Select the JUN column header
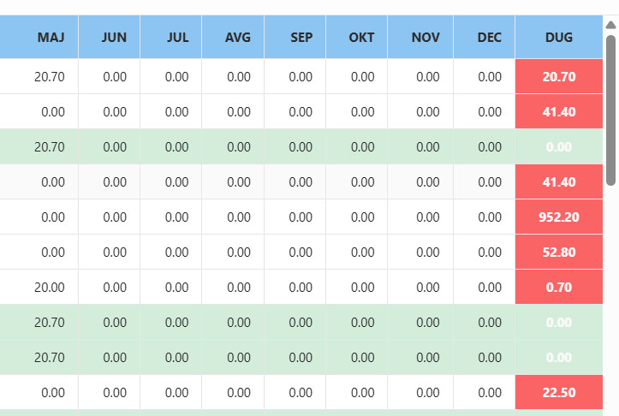The height and width of the screenshot is (416, 619). pyautogui.click(x=114, y=38)
